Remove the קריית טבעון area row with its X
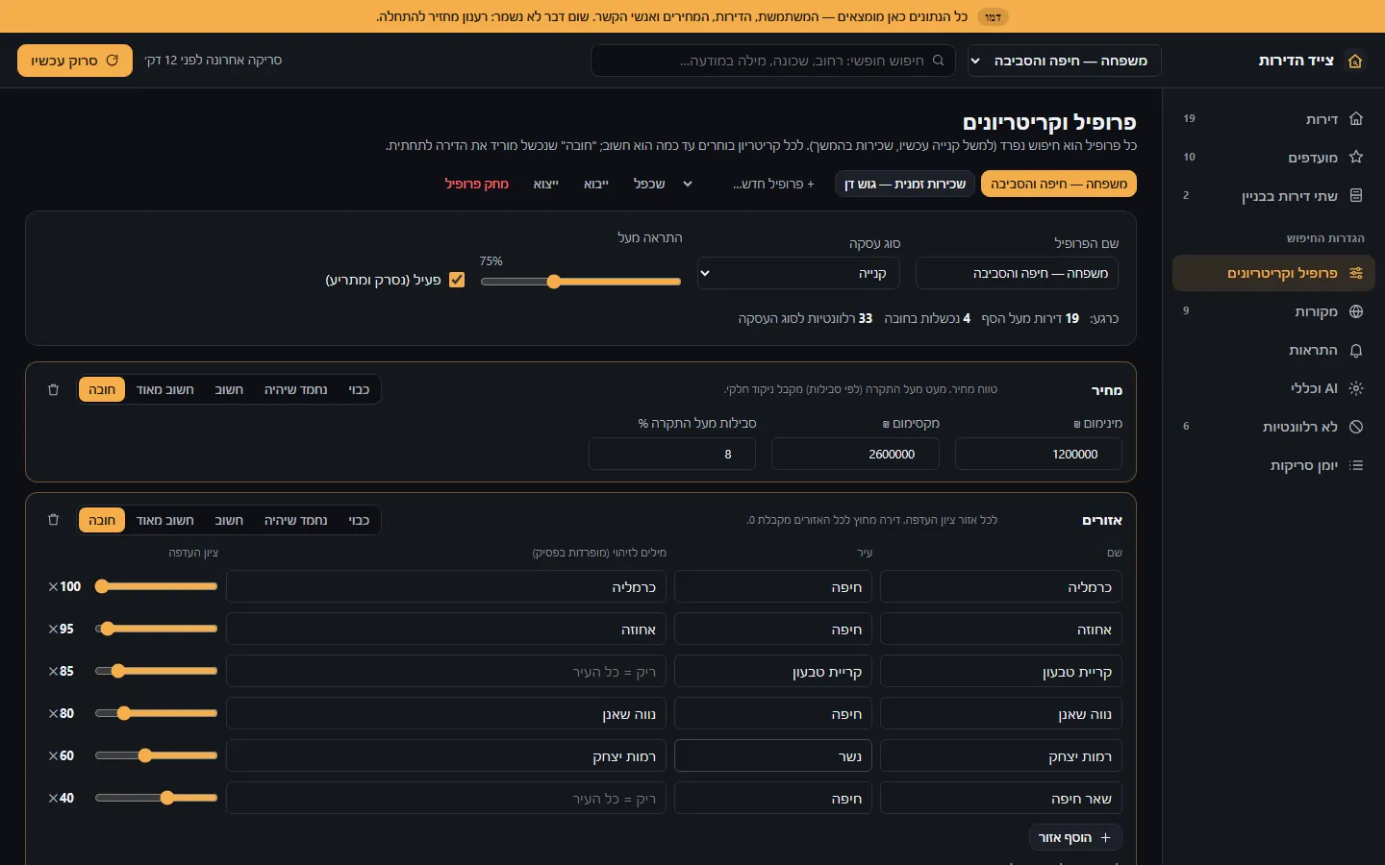 coord(54,671)
